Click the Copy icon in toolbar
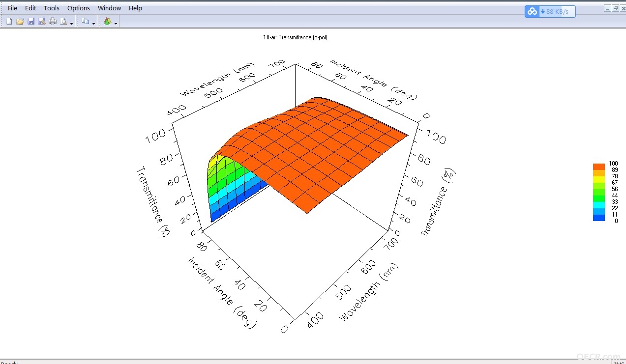The width and height of the screenshot is (626, 364). pyautogui.click(x=86, y=22)
